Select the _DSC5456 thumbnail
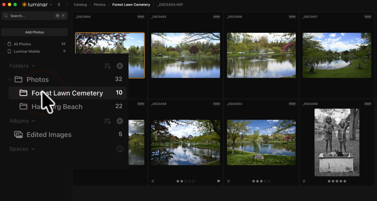This screenshot has width=377, height=201. point(261,55)
